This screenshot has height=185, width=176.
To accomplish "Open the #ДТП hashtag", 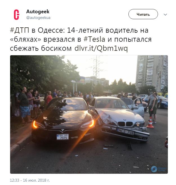I will (19, 30).
